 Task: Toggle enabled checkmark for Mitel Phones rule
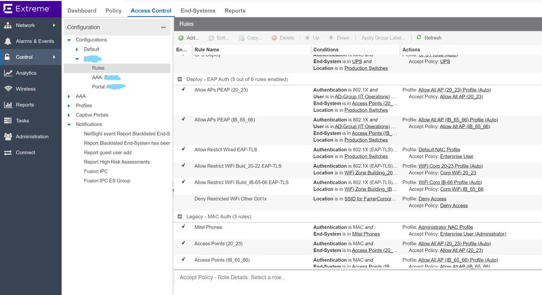click(183, 227)
